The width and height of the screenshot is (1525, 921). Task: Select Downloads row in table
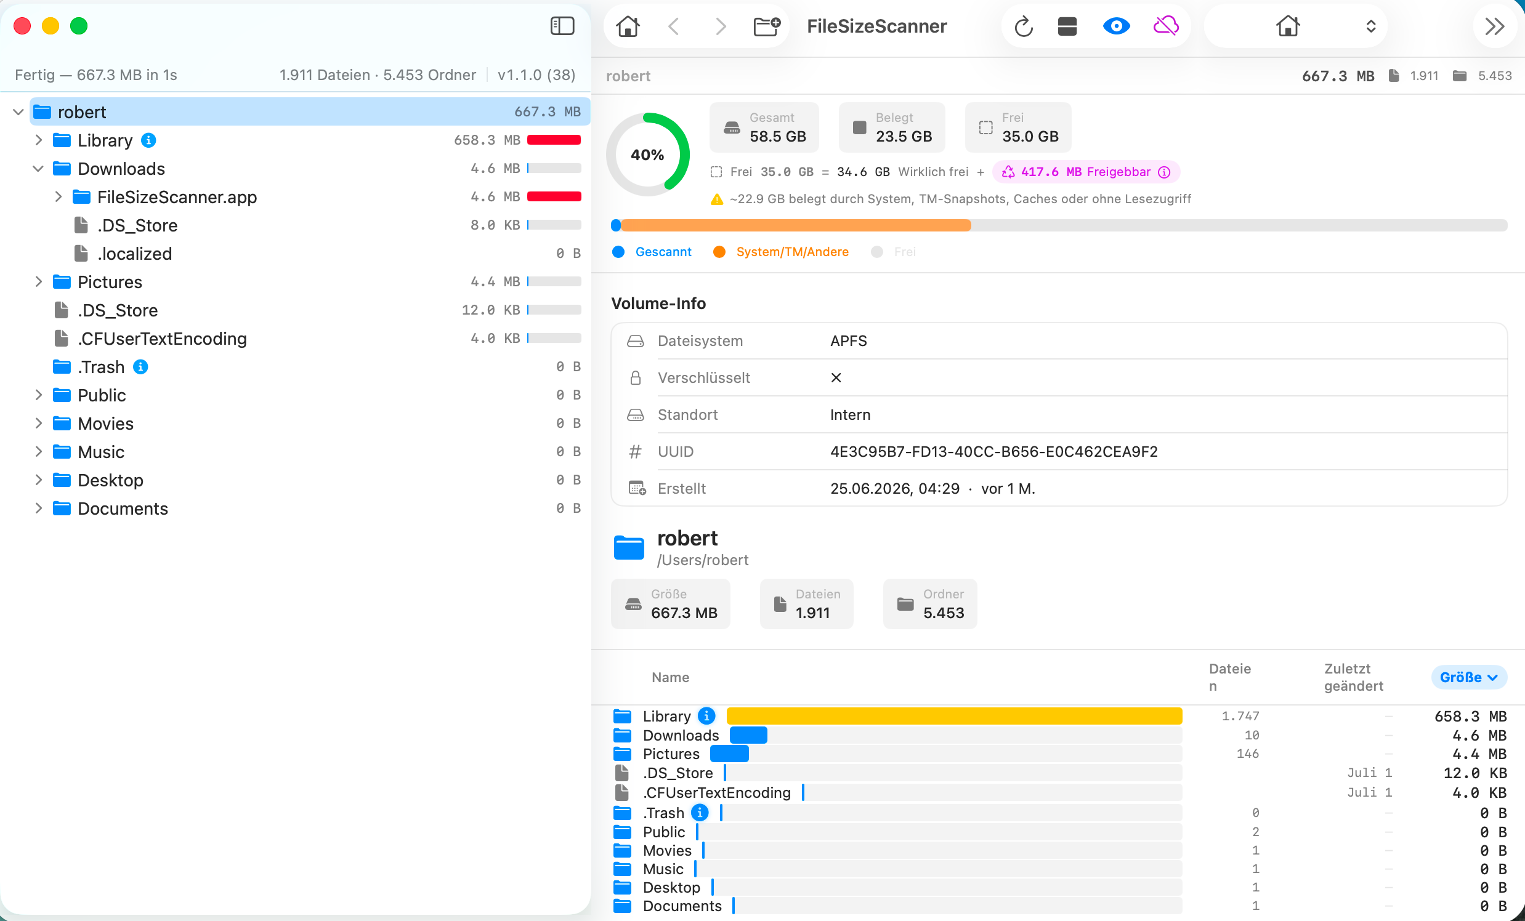pyautogui.click(x=1059, y=735)
